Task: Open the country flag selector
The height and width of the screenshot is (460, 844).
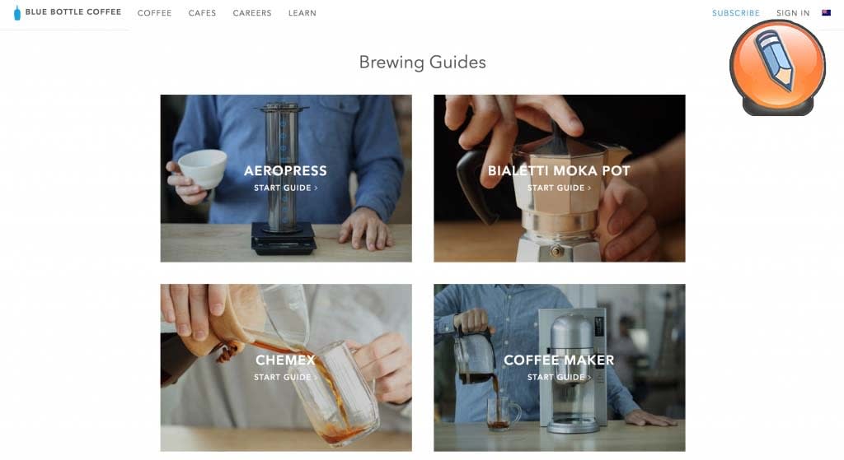Action: click(826, 12)
